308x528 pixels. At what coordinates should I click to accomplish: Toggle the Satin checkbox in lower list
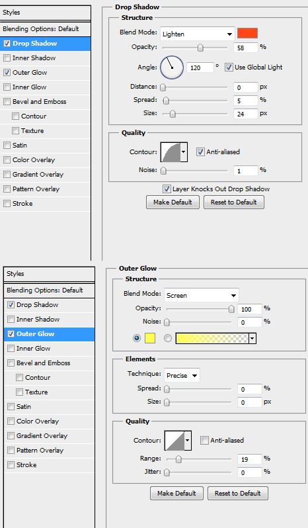pyautogui.click(x=11, y=406)
